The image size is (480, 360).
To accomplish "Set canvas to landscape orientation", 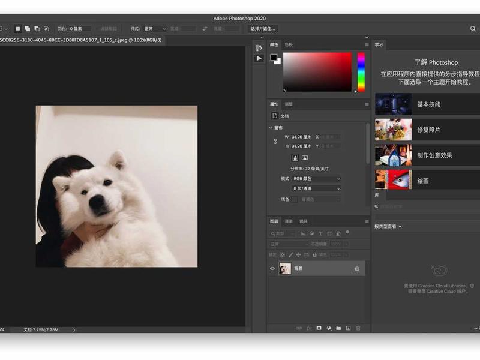I will pos(305,158).
